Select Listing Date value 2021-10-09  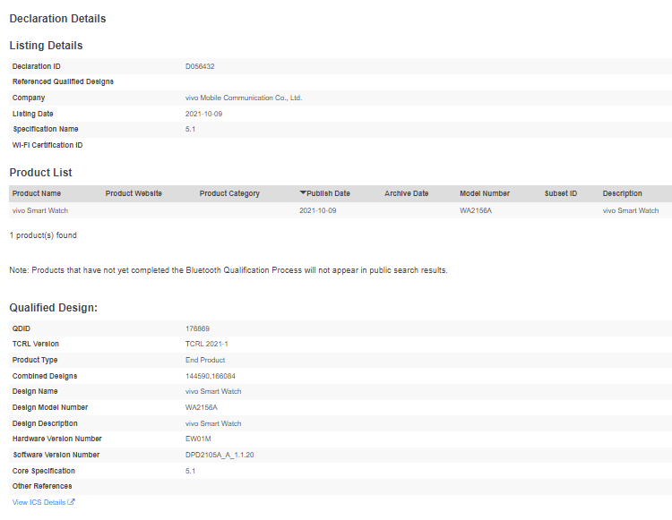pos(203,114)
